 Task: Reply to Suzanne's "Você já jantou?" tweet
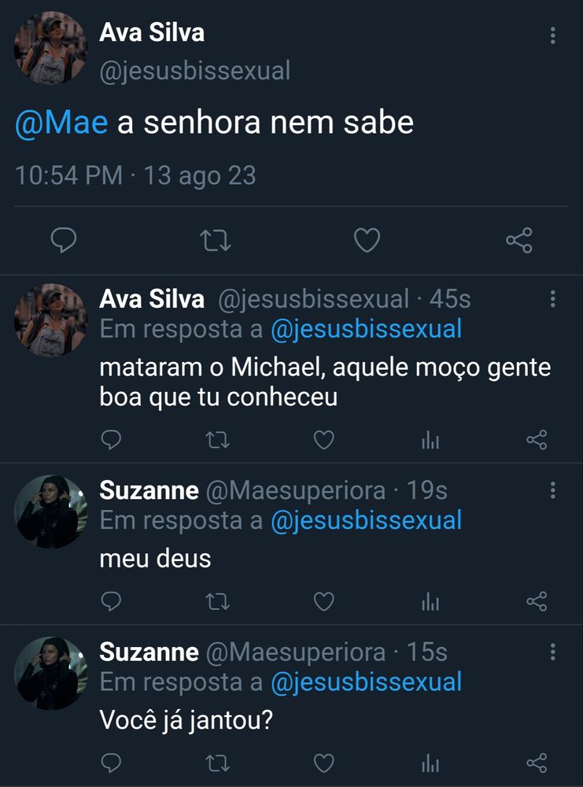point(112,763)
